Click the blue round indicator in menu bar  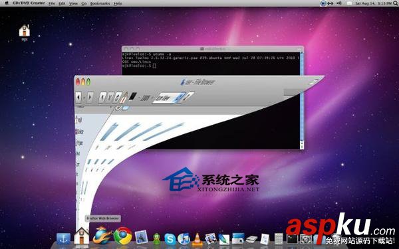tap(323, 3)
